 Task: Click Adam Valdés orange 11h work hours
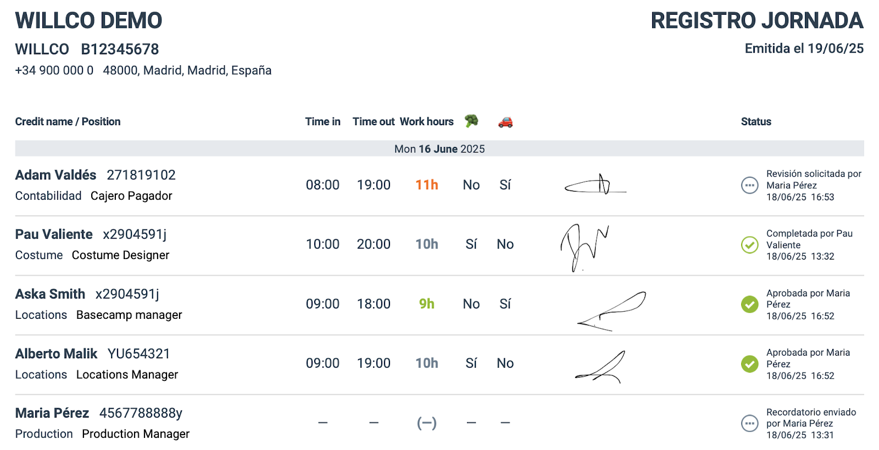(x=427, y=185)
